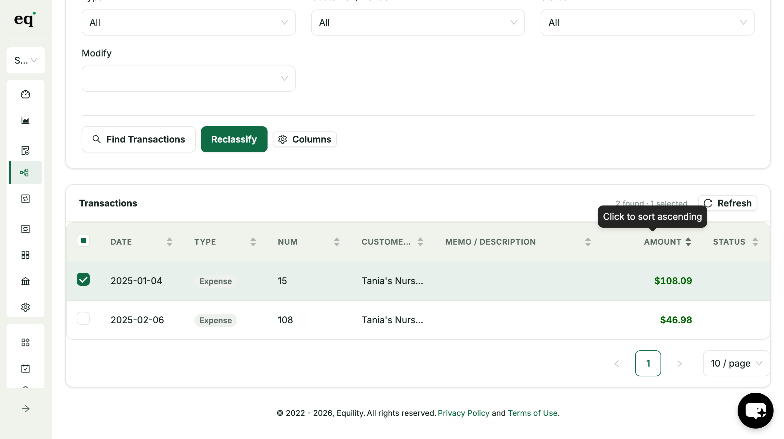784x439 pixels.
Task: Check the 2025-02-06 transaction checkbox
Action: (83, 318)
